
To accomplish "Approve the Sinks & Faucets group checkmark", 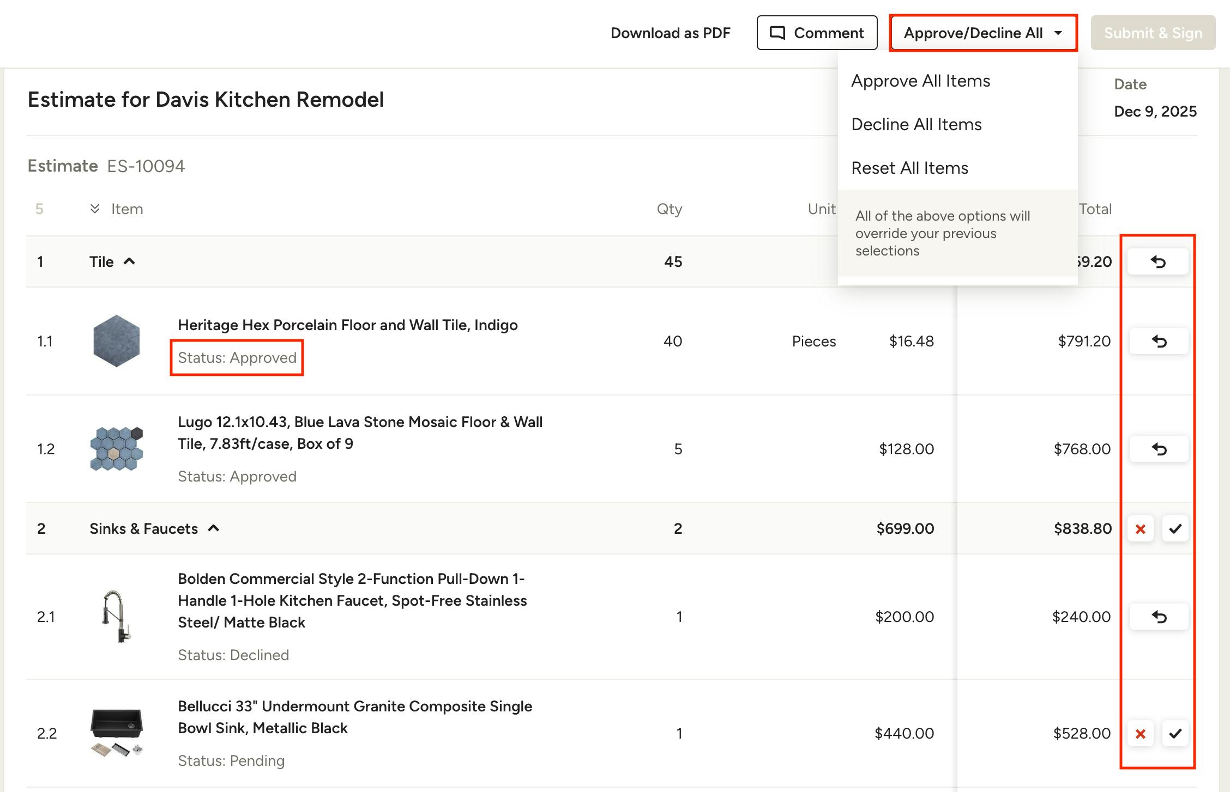I will coord(1175,529).
